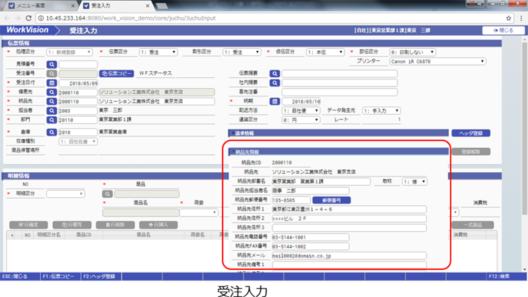Click 行削除 button
This screenshot has height=297, width=528.
point(115,224)
